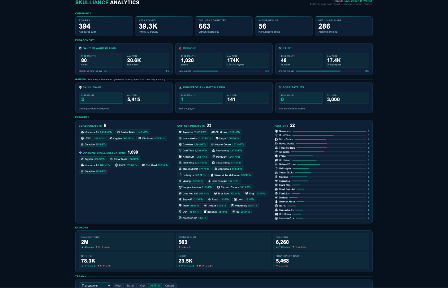Click the Stakers 394 community card
448x288 pixels.
(x=104, y=26)
